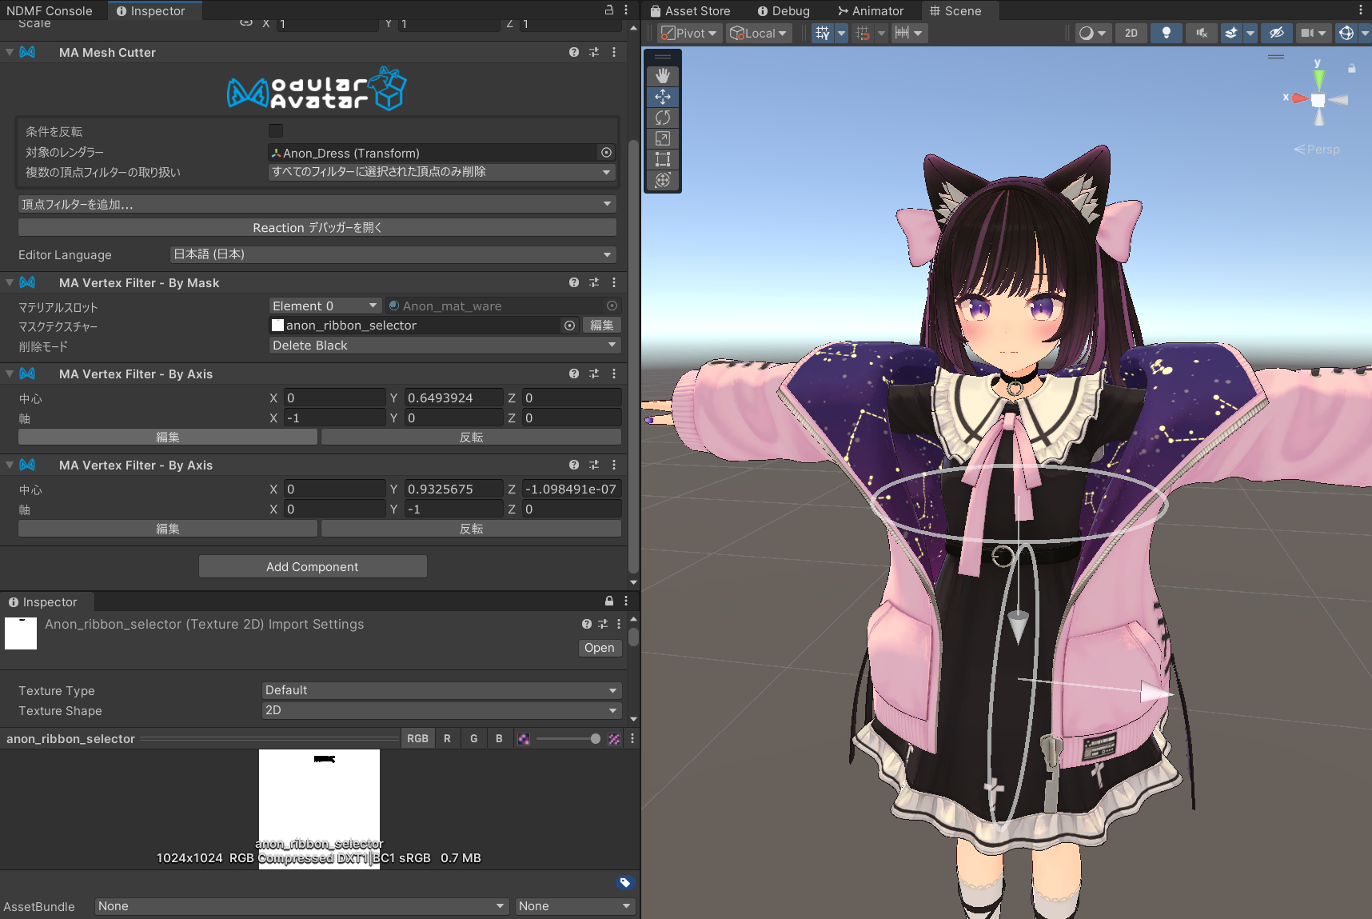Toggle 2D mode in the Scene view
Viewport: 1372px width, 919px height.
coord(1131,33)
